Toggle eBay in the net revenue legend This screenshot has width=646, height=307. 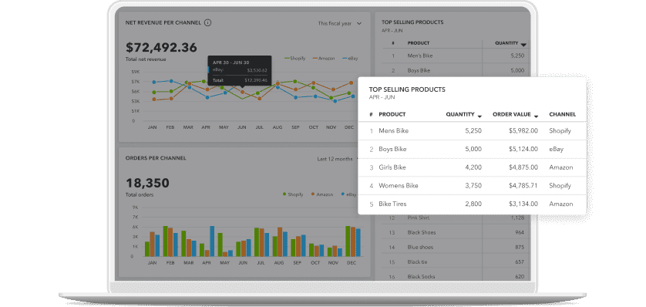(350, 59)
